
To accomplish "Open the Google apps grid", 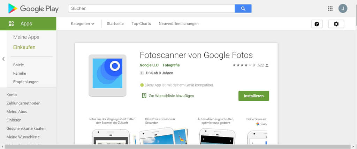I will coord(330,9).
